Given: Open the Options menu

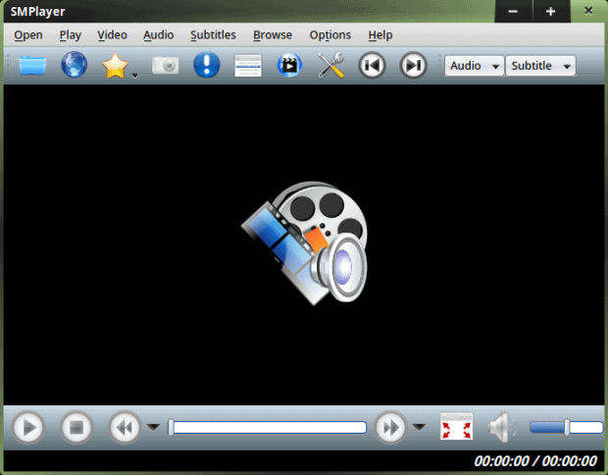Looking at the screenshot, I should [329, 35].
